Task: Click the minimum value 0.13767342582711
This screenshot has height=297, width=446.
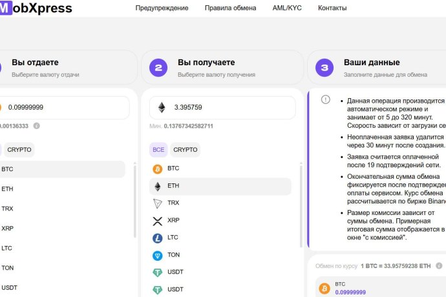Action: 188,126
